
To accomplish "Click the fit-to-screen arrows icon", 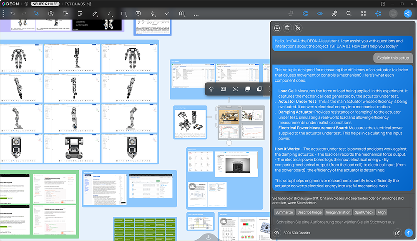I will click(x=363, y=14).
